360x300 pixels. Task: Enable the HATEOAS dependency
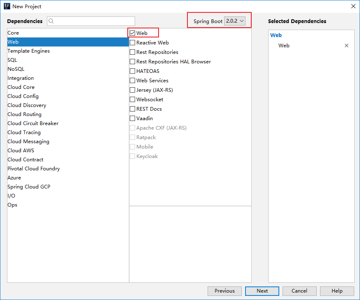pyautogui.click(x=133, y=71)
